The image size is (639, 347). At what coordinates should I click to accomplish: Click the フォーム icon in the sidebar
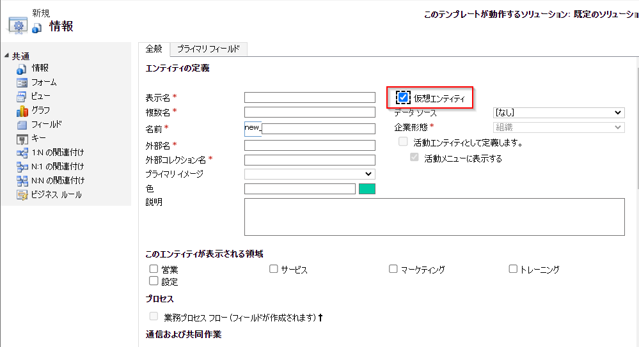(x=22, y=82)
